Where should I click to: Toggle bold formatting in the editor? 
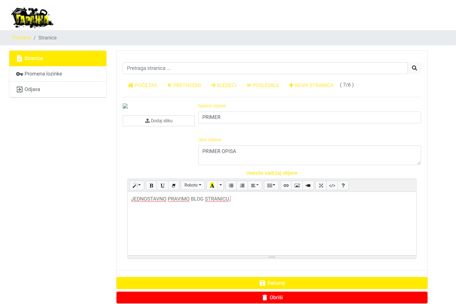[151, 185]
